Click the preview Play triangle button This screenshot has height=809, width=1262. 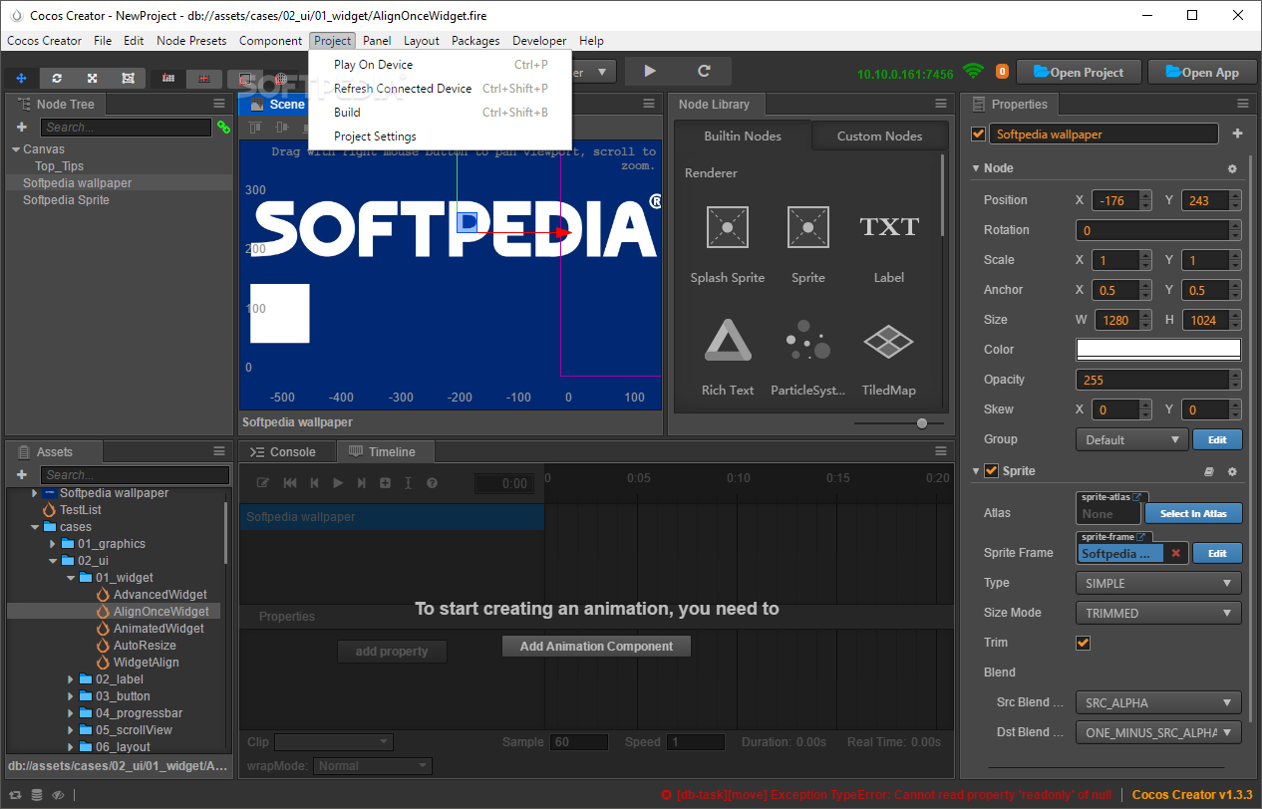point(650,72)
